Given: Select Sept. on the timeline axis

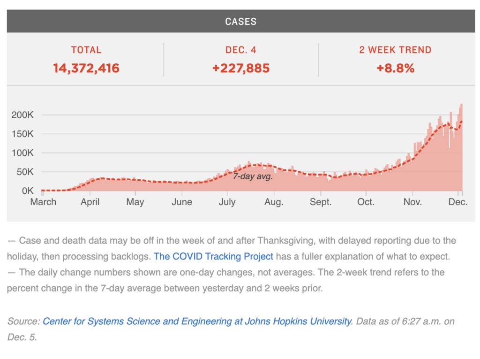Looking at the screenshot, I should point(320,202).
